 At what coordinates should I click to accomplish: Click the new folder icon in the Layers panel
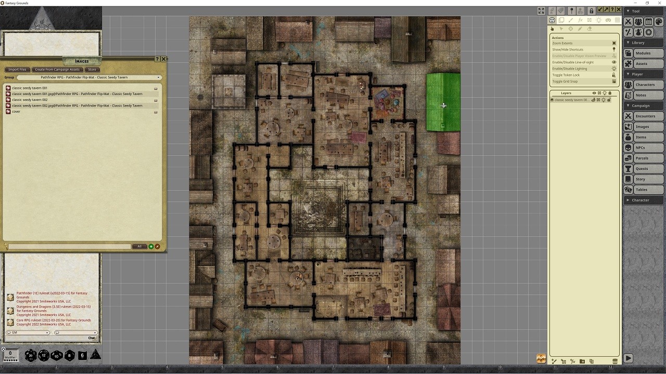582,361
